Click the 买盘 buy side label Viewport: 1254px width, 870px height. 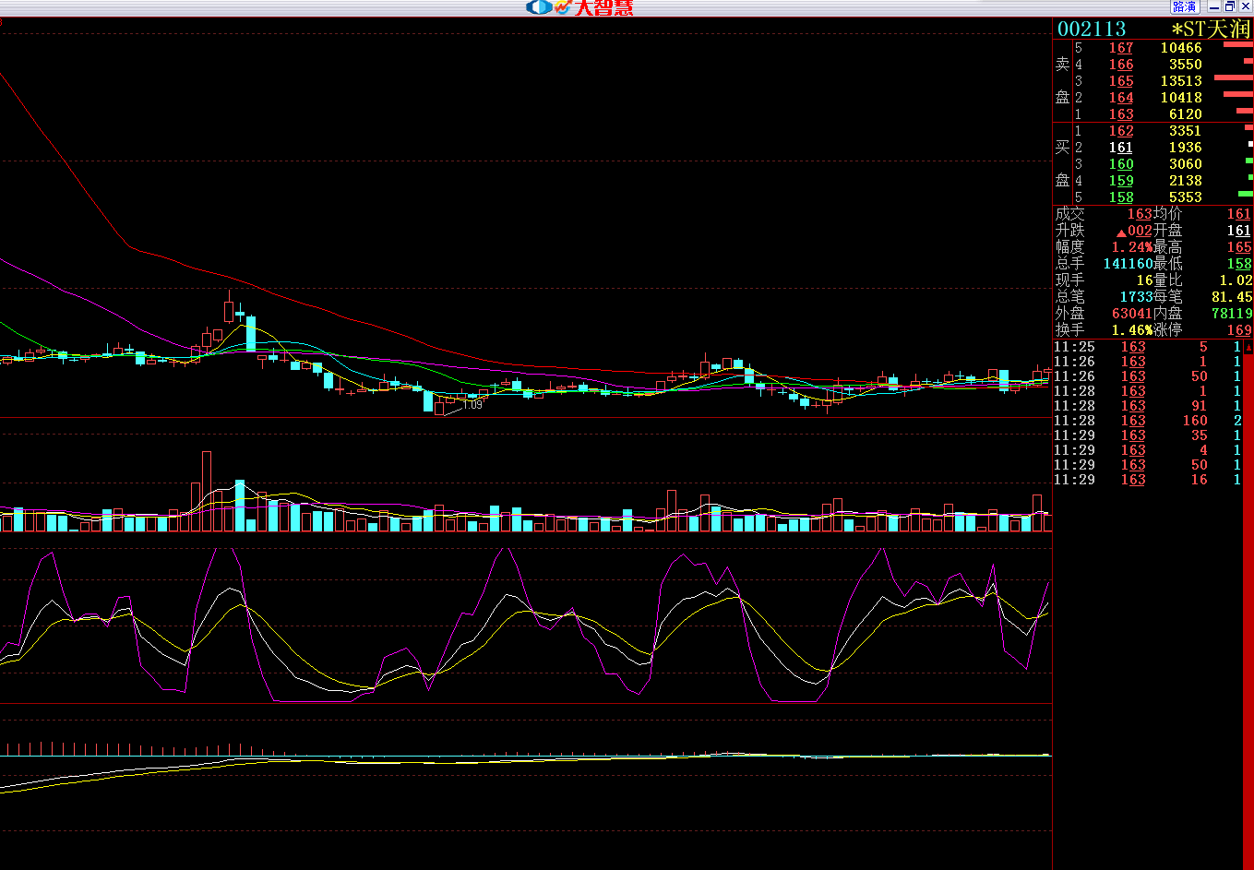(x=1063, y=164)
